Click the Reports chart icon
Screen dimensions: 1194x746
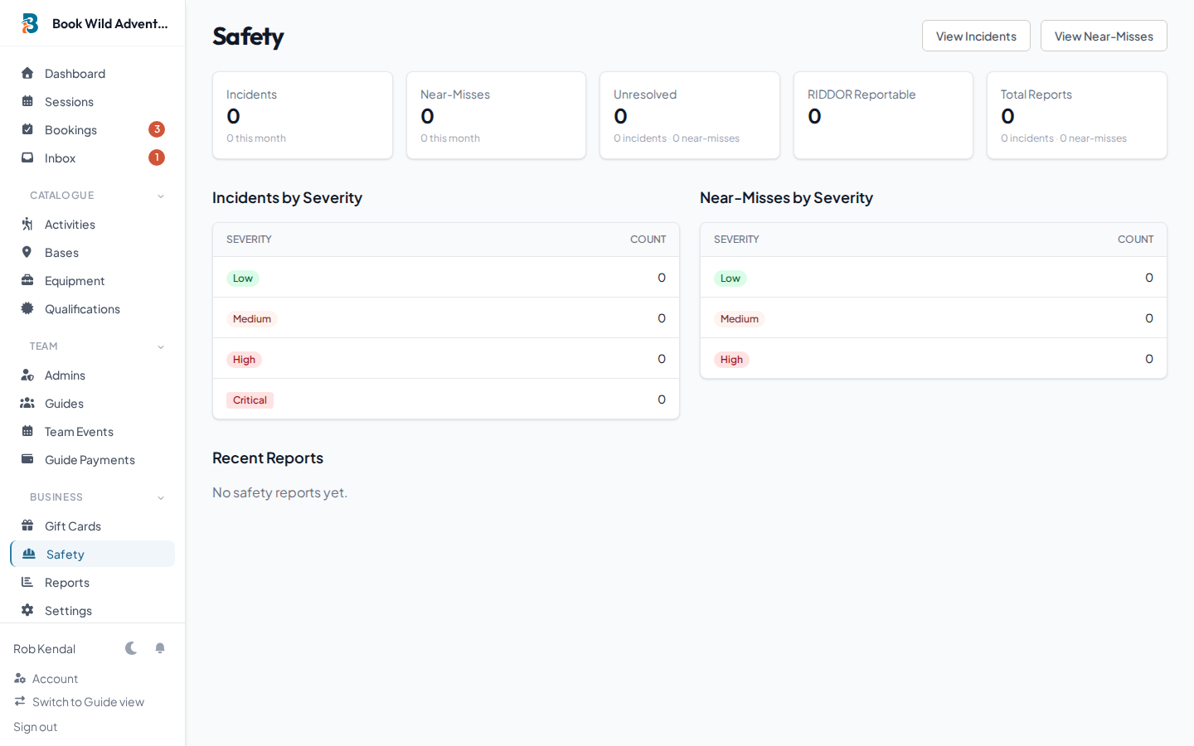27,582
